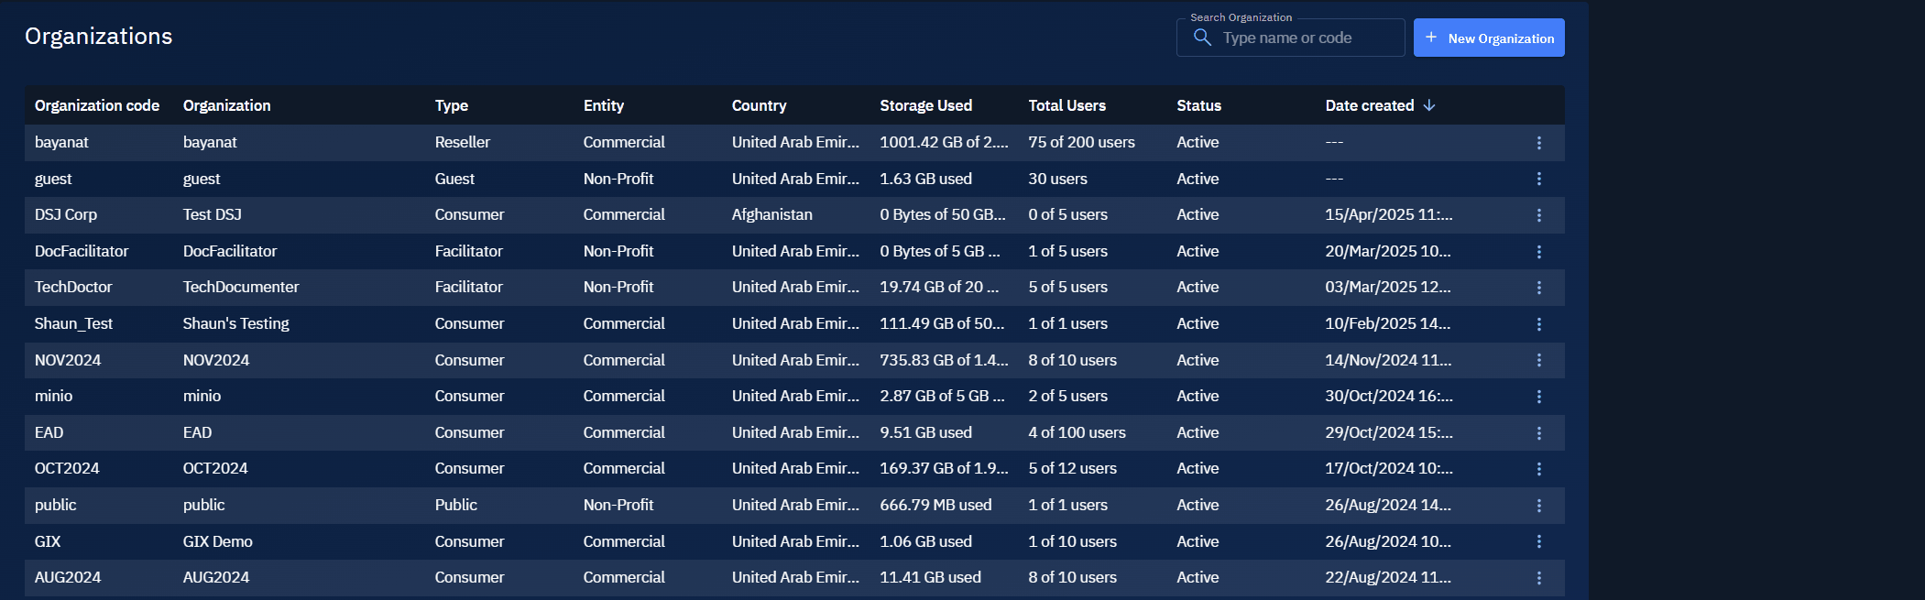Select the GIX Demo organization row
Viewport: 1925px width, 600px height.
[218, 541]
